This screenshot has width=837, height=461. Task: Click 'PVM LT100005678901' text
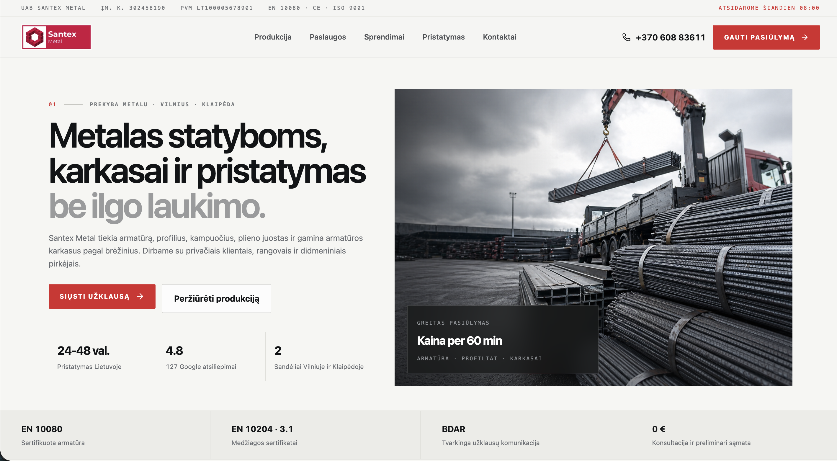(217, 8)
